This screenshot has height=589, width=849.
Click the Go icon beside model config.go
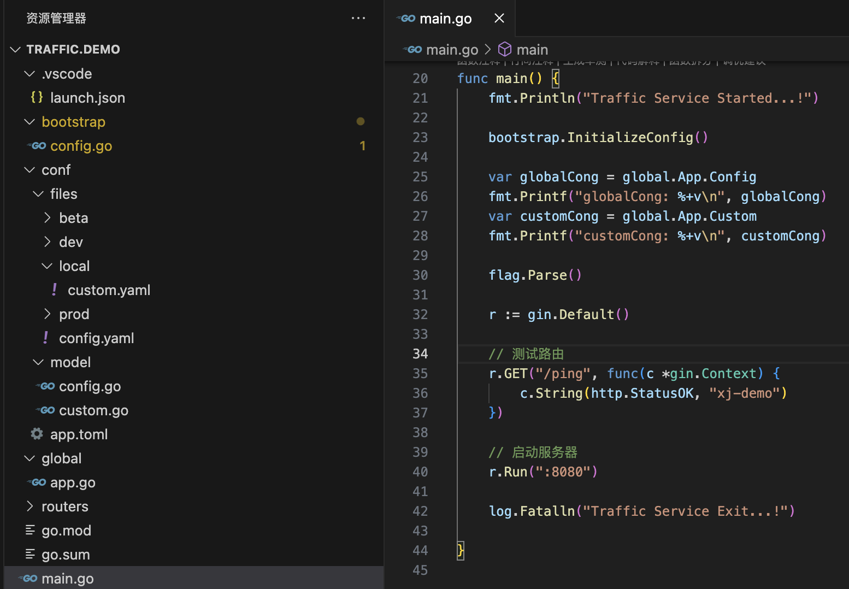(46, 386)
